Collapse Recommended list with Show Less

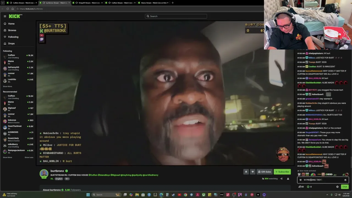[x=29, y=157]
